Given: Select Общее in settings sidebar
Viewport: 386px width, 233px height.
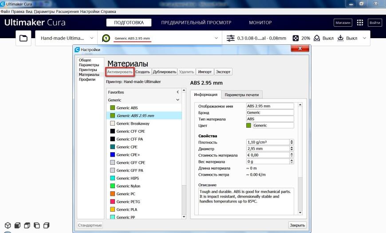Looking at the screenshot, I should click(x=85, y=60).
